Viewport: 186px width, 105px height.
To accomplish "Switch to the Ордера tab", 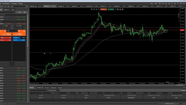I will [x=40, y=87].
